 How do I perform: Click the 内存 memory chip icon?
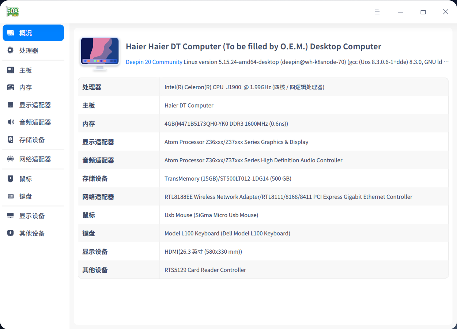pos(10,87)
